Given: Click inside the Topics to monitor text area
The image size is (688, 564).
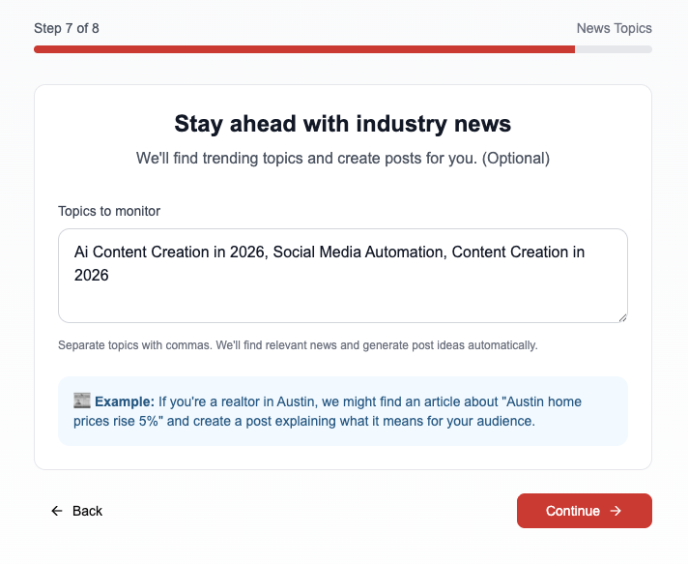Looking at the screenshot, I should tap(343, 276).
